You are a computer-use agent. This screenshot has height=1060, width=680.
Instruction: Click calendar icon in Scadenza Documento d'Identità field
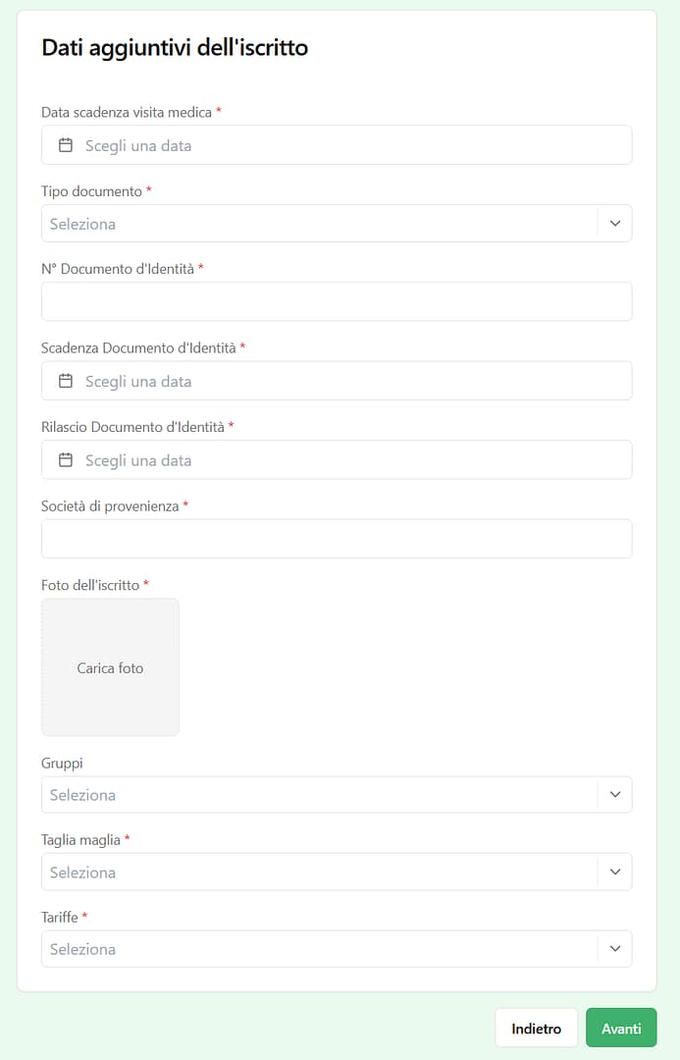(66, 381)
